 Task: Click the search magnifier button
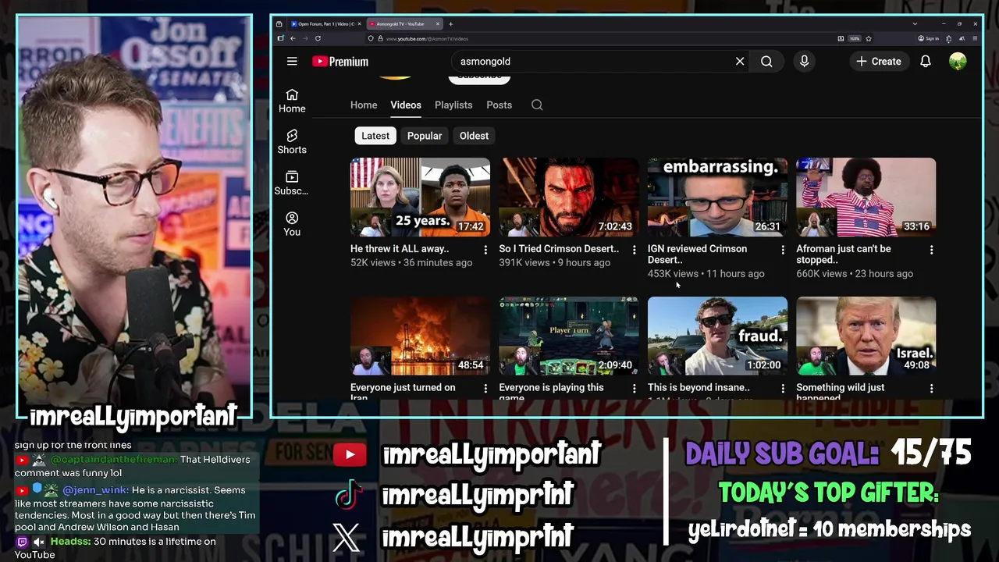[x=766, y=61]
